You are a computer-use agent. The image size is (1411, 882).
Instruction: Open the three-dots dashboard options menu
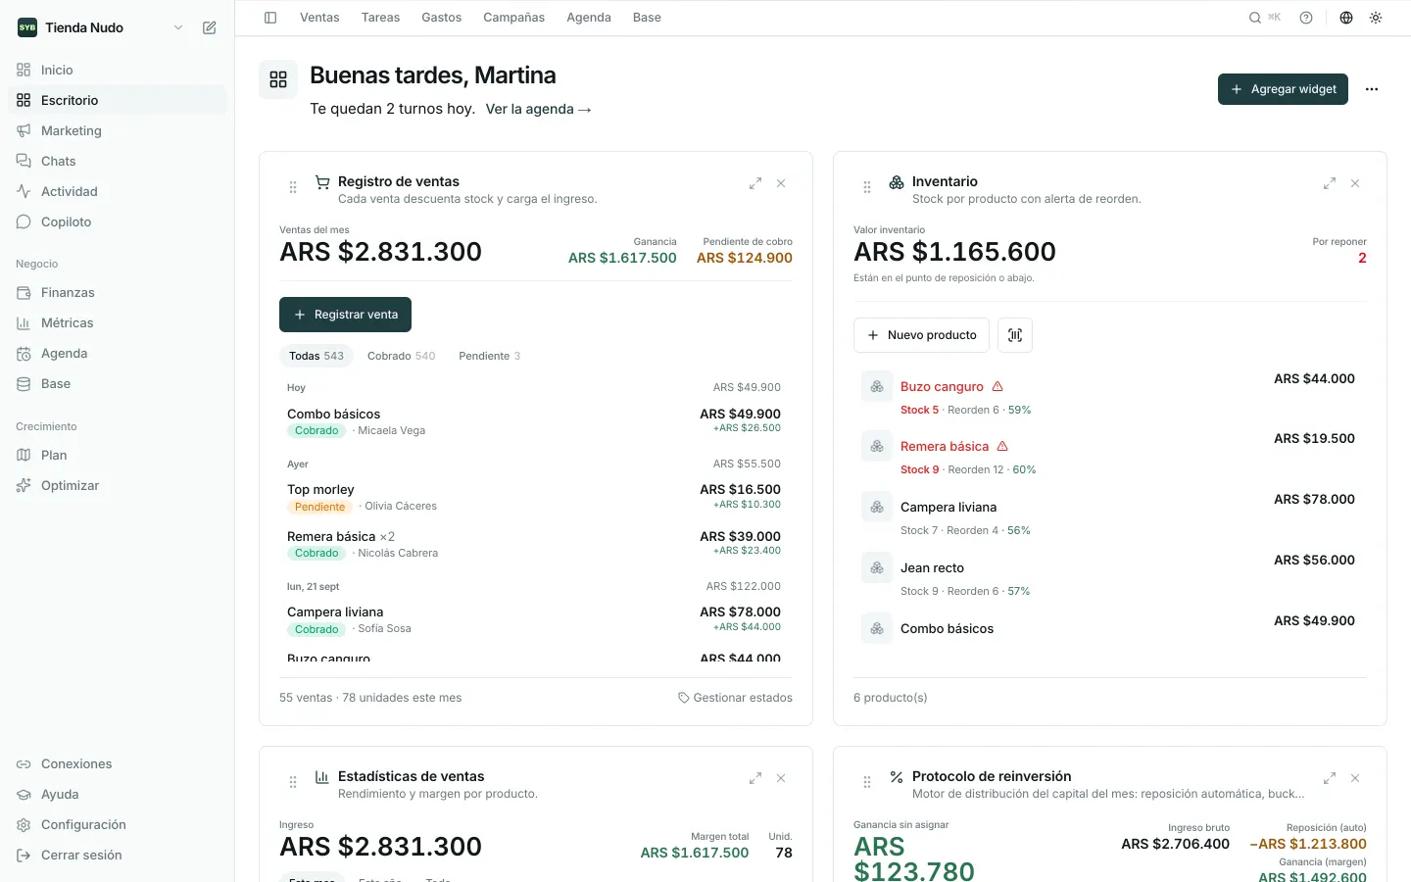pyautogui.click(x=1372, y=89)
